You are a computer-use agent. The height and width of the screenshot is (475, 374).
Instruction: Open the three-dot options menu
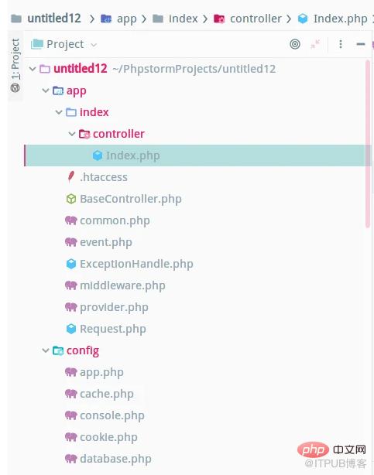click(341, 44)
